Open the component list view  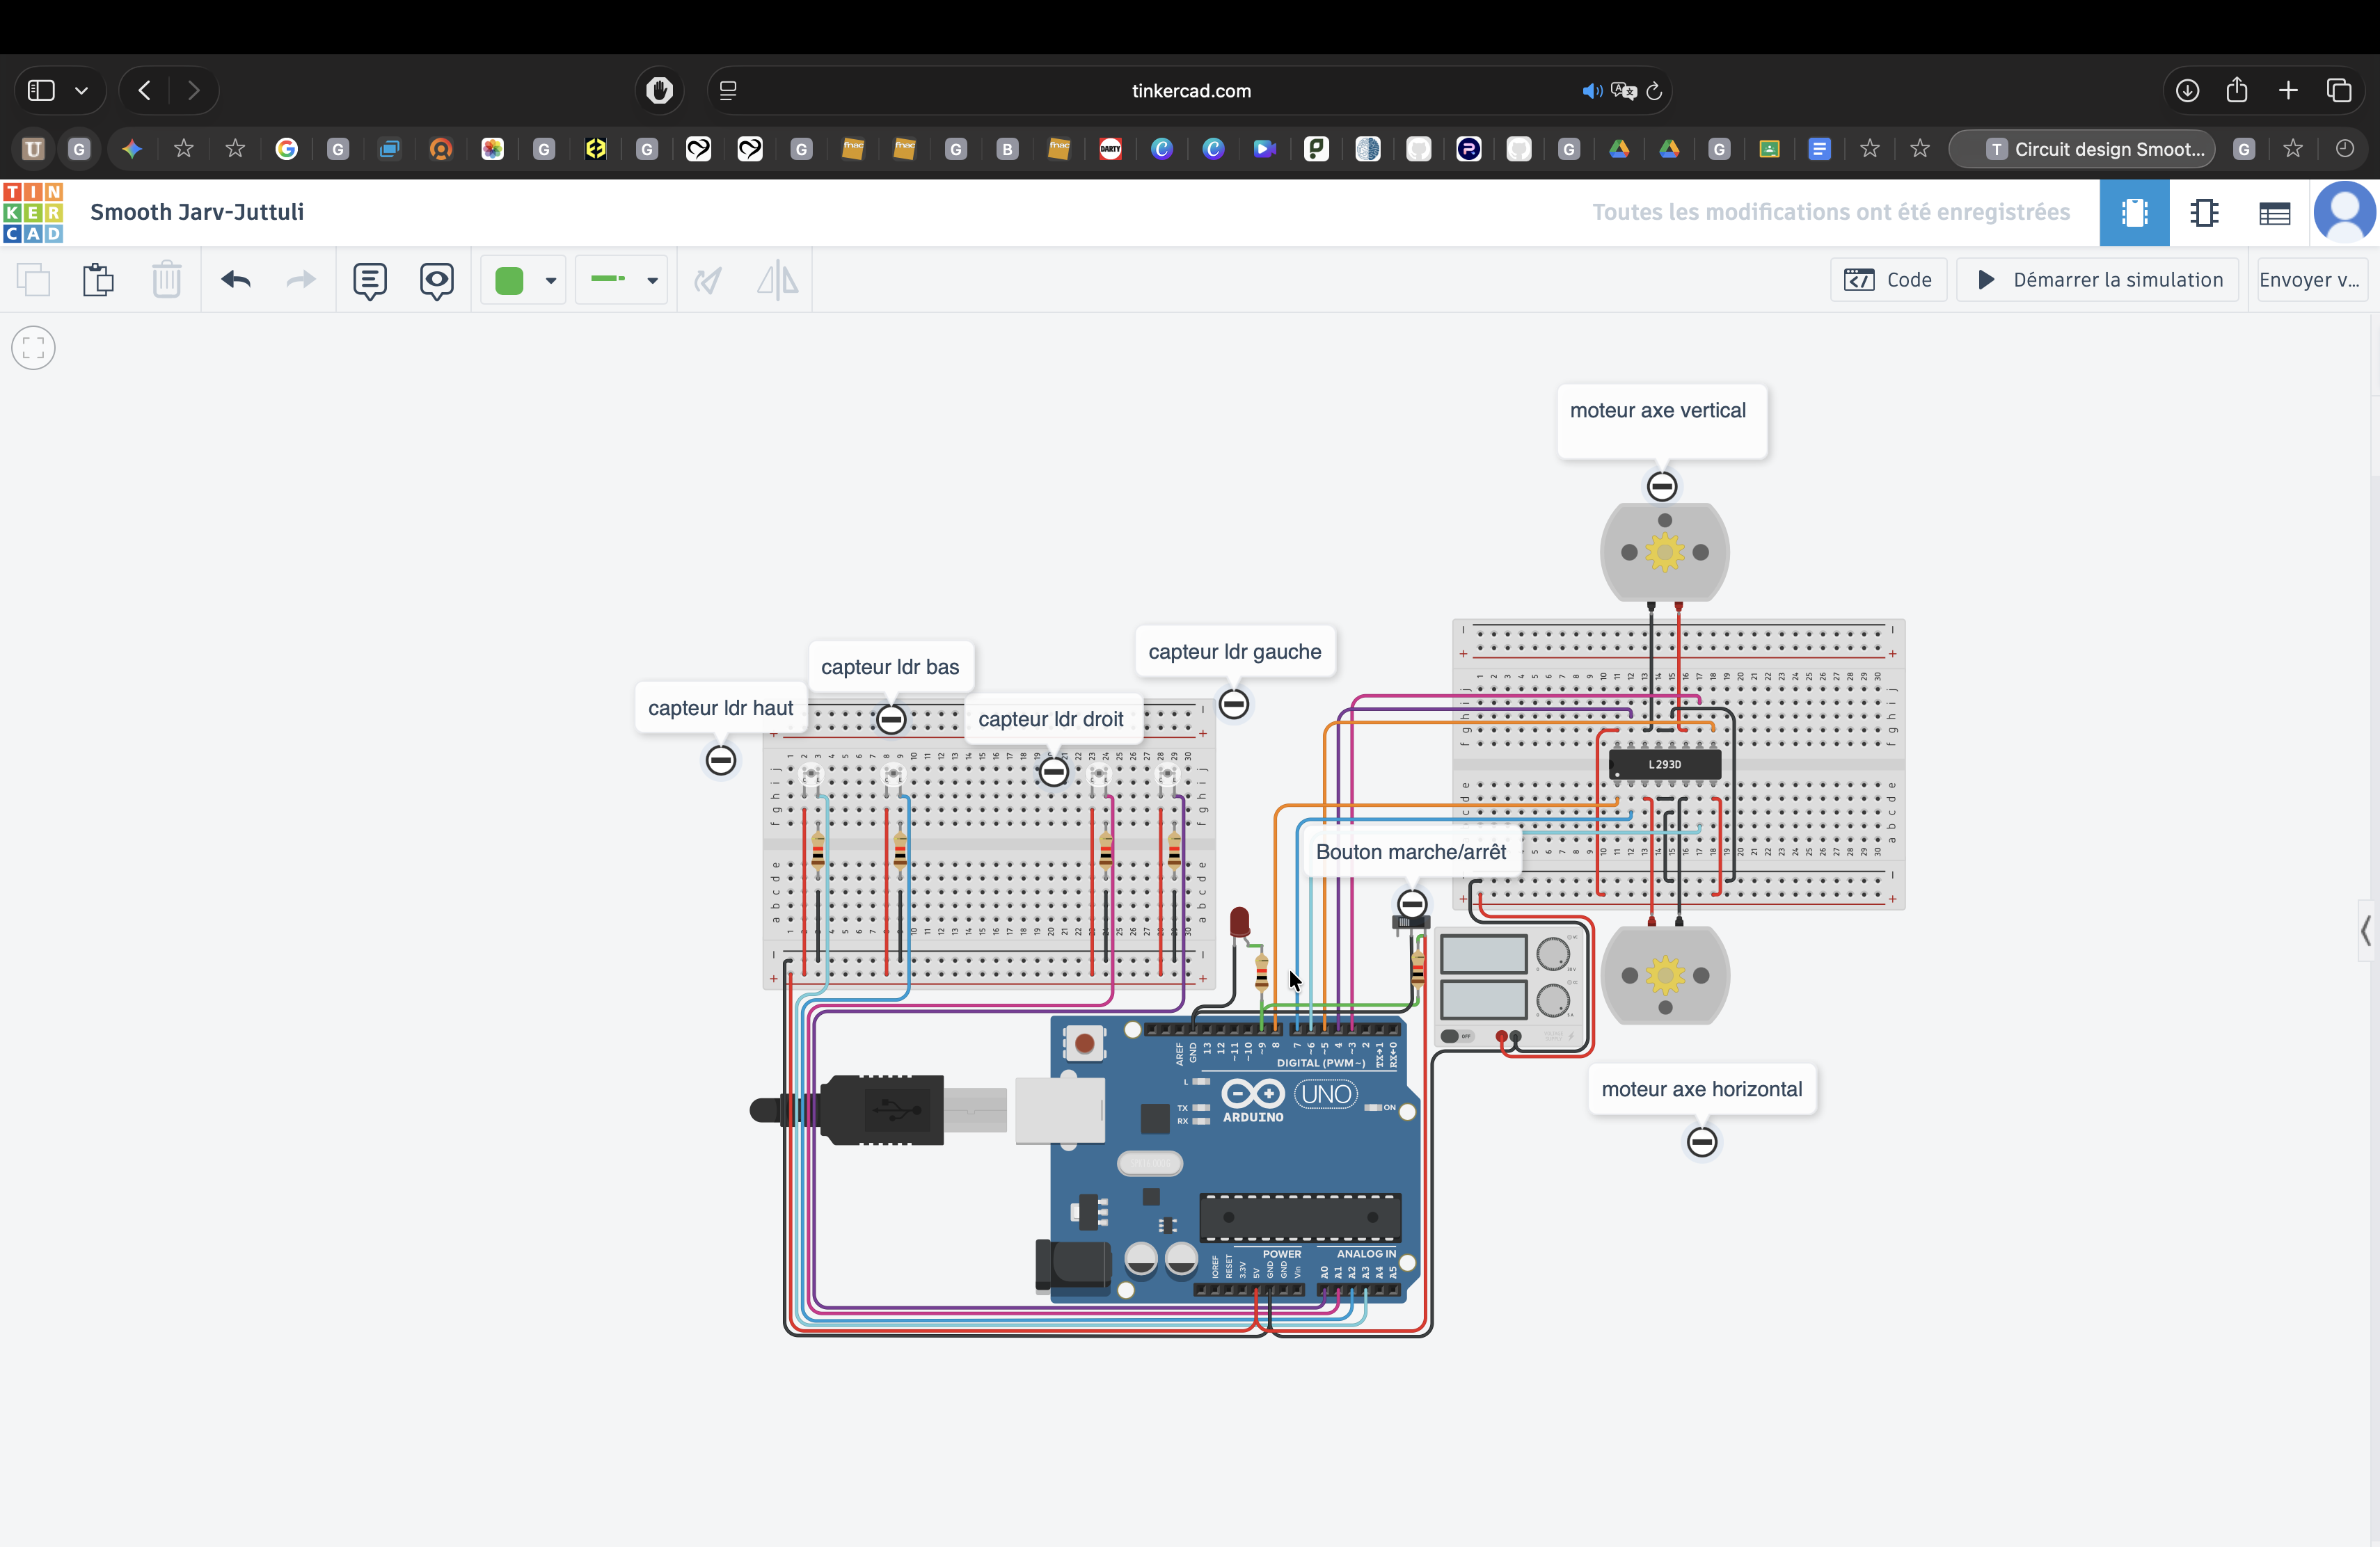click(2274, 213)
